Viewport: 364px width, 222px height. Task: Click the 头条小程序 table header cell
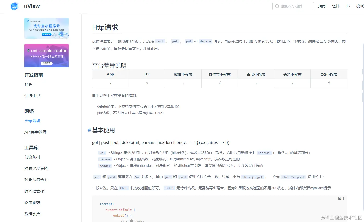coord(292,74)
